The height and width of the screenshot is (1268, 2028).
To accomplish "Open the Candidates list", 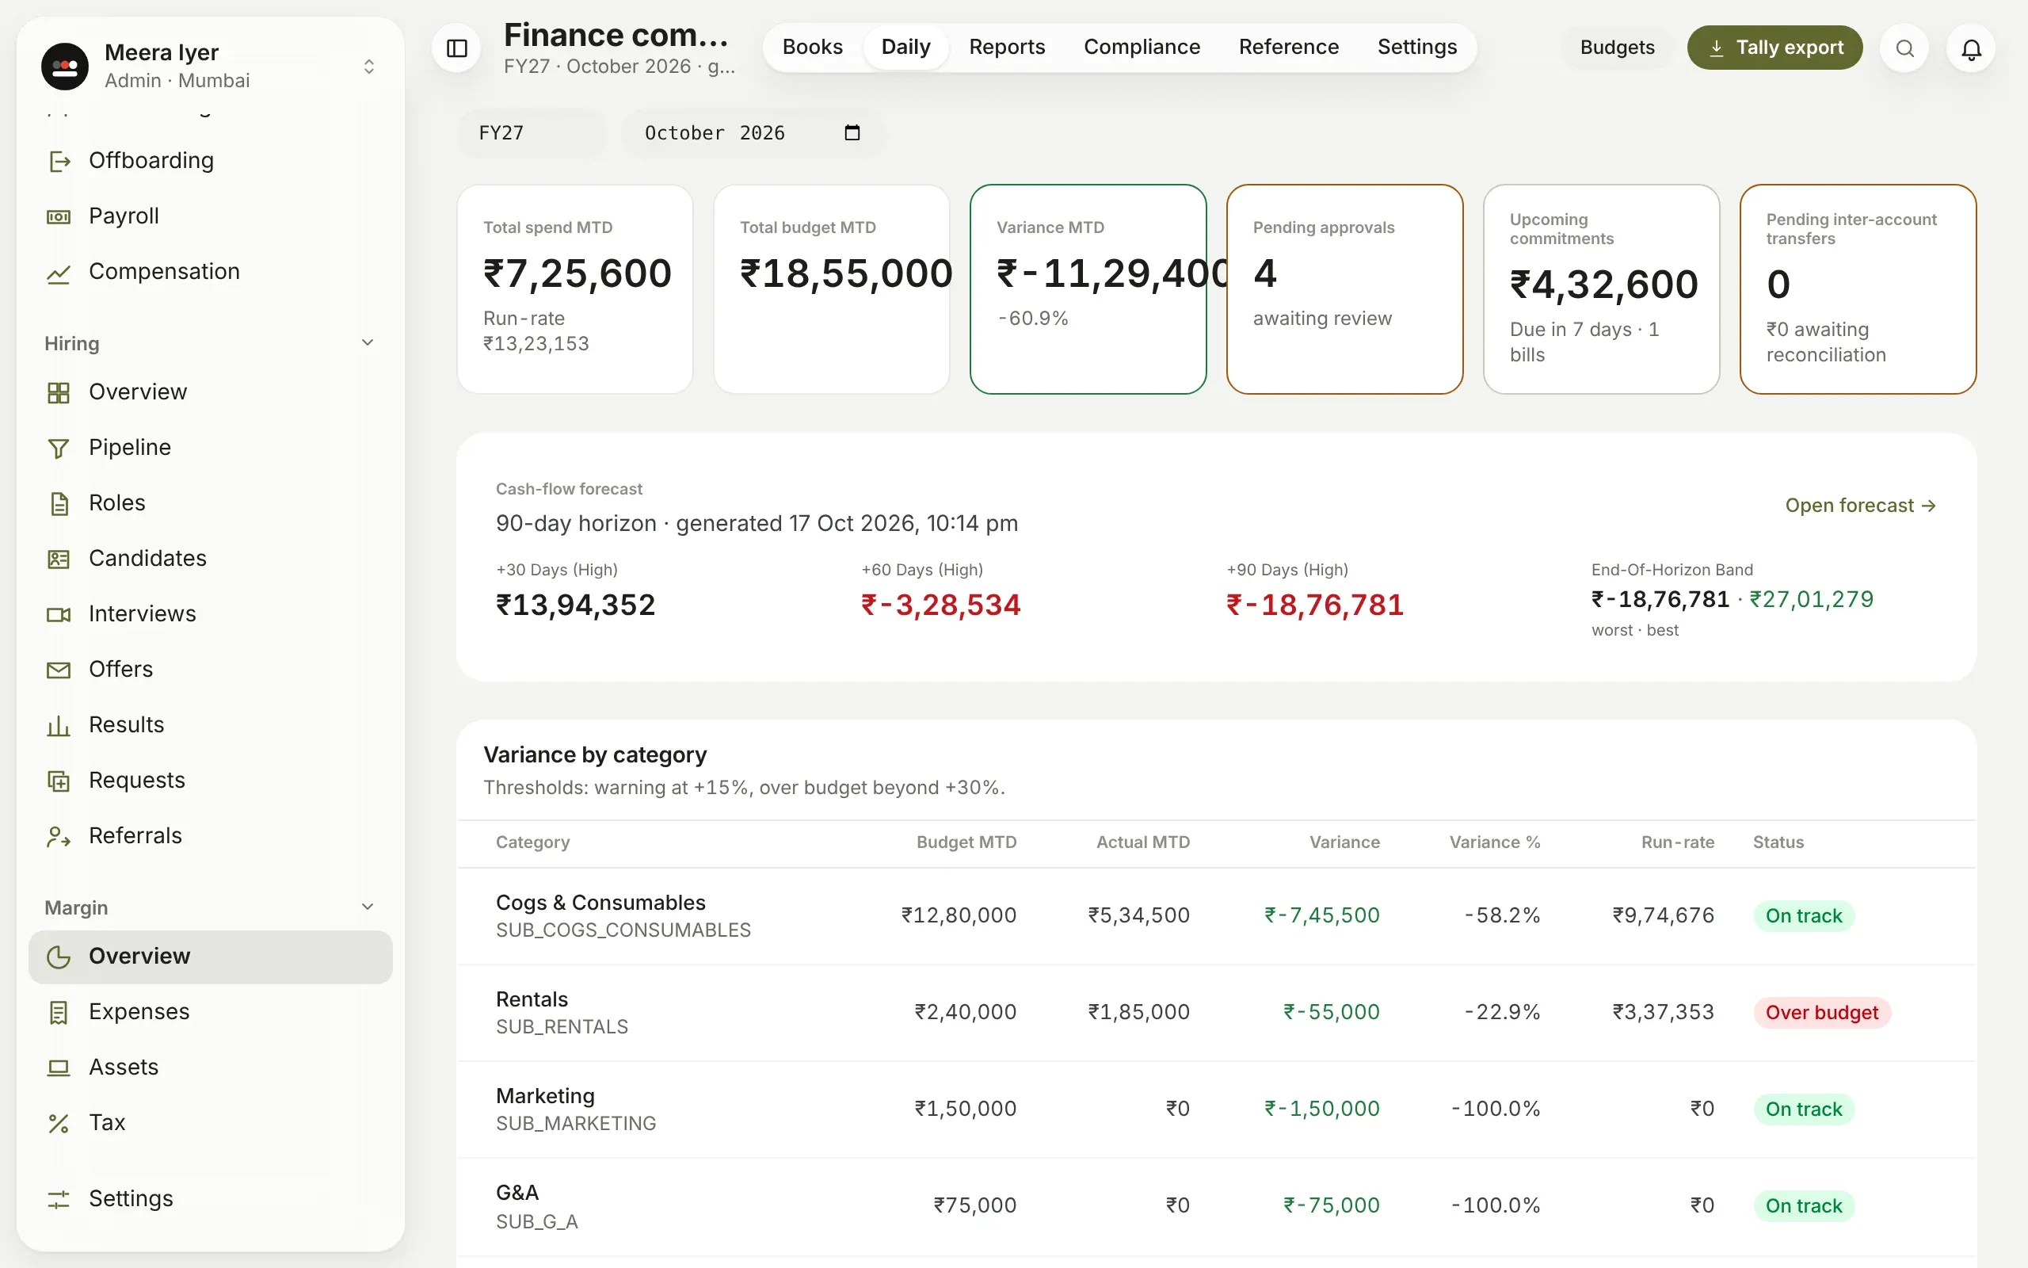I will [211, 559].
